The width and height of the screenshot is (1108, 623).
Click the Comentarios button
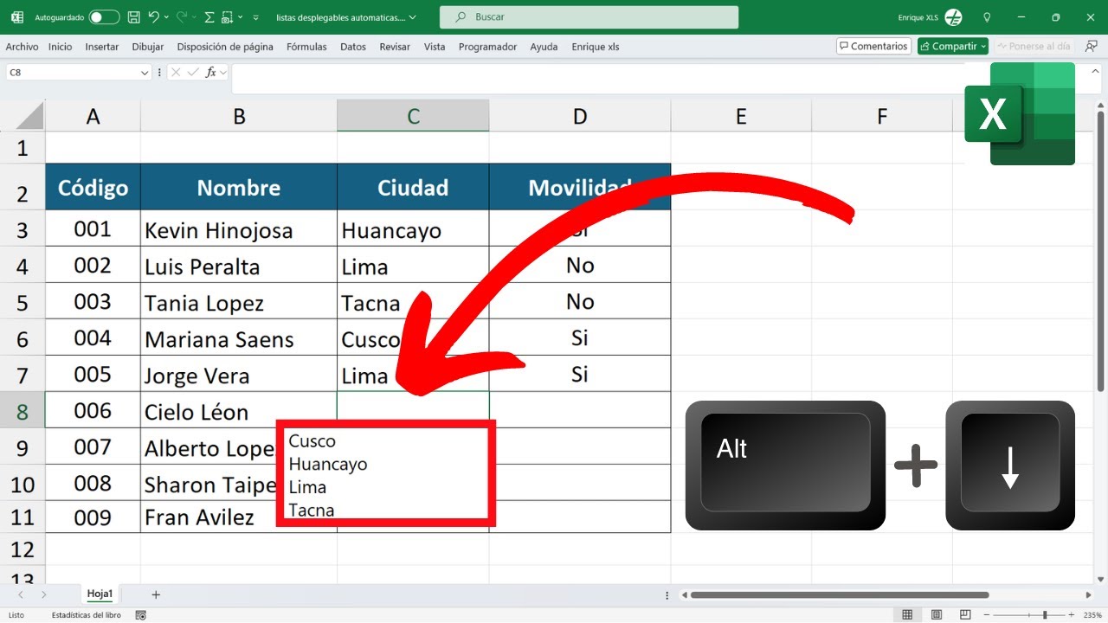click(873, 46)
